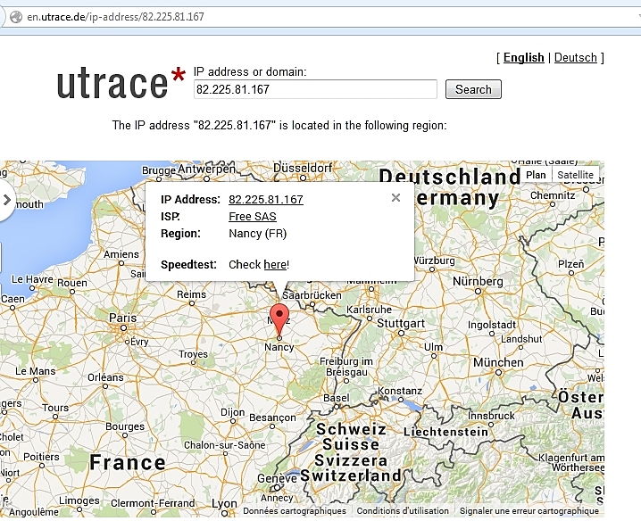Click the Le Havre label on map

pos(32,279)
